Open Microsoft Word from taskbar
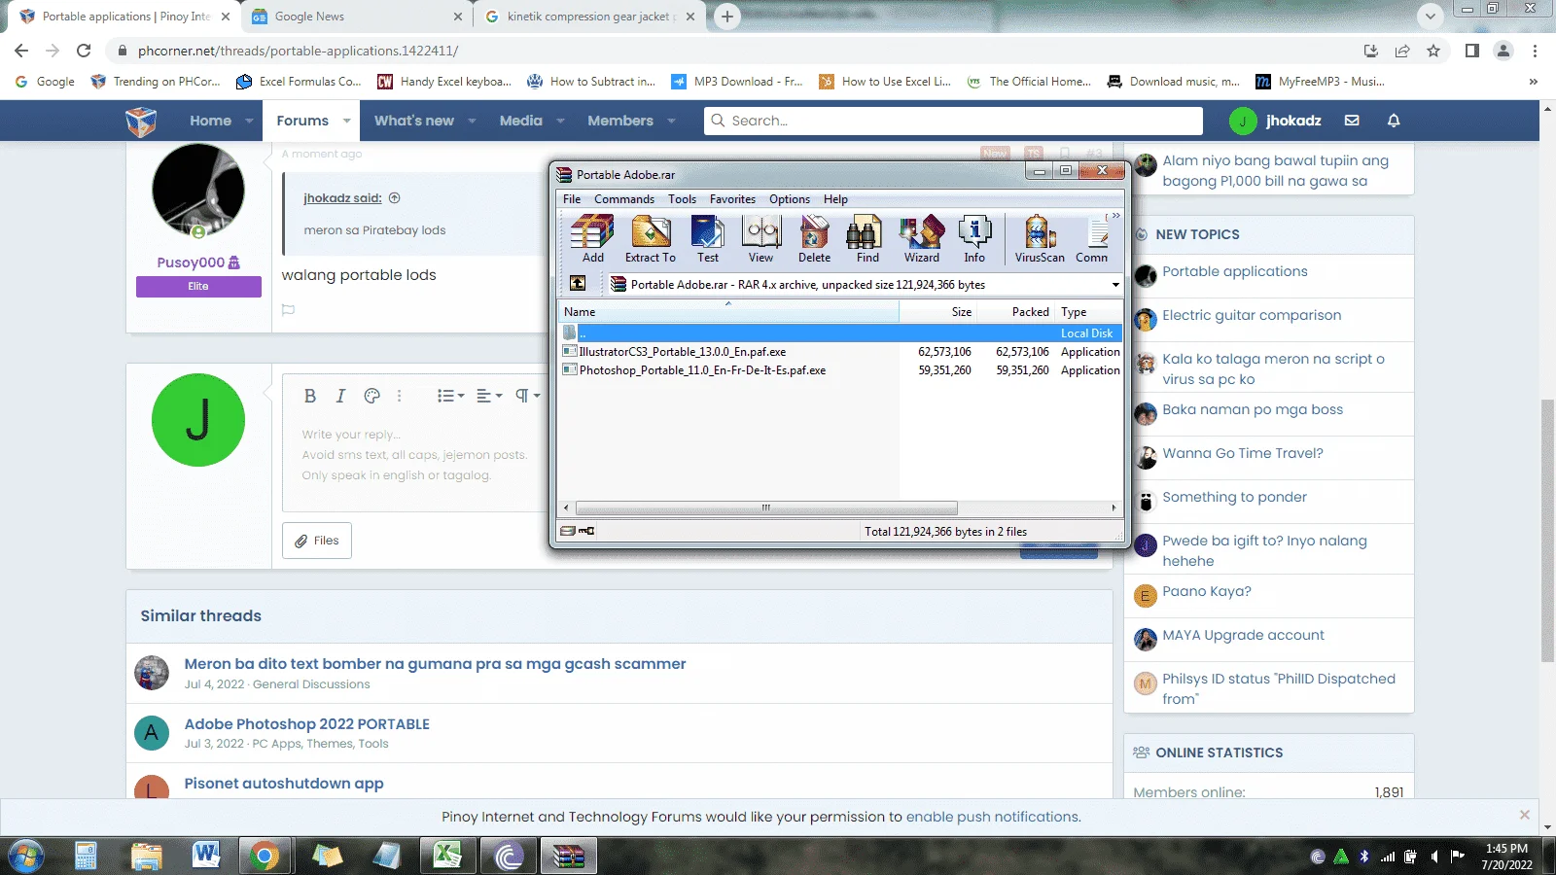 point(205,856)
